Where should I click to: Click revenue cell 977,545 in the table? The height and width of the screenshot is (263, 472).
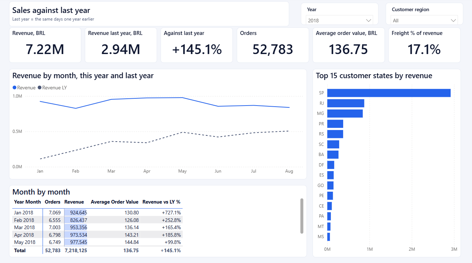[x=76, y=242]
